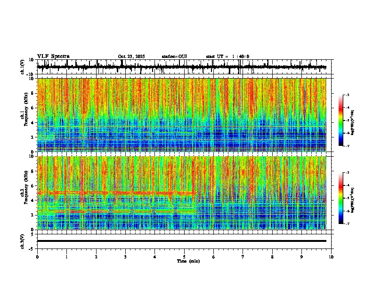This screenshot has width=373, height=288.
Task: Click time axis tick label "9"
Action: point(301,257)
